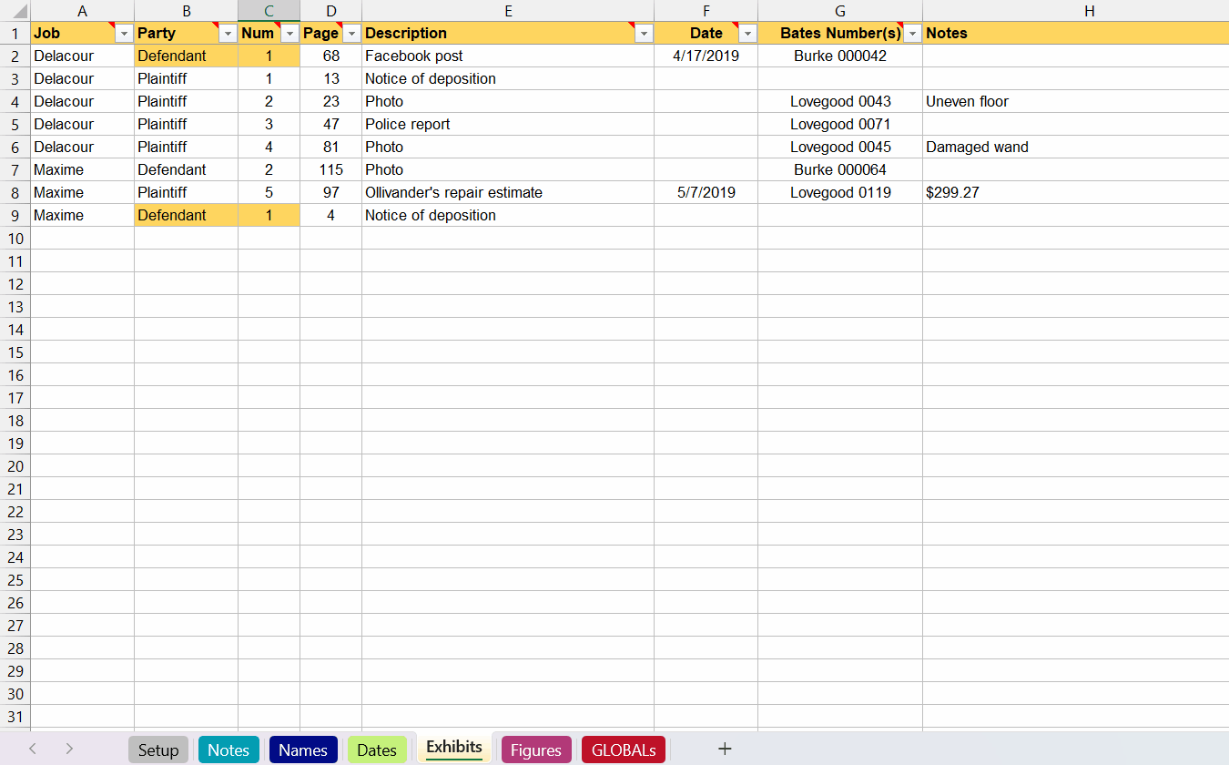1229x765 pixels.
Task: Switch to the Names sheet tab
Action: (x=303, y=750)
